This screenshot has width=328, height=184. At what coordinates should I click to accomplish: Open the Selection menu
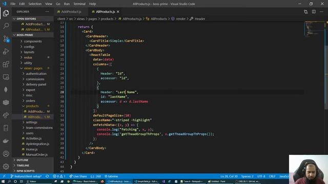point(35,4)
